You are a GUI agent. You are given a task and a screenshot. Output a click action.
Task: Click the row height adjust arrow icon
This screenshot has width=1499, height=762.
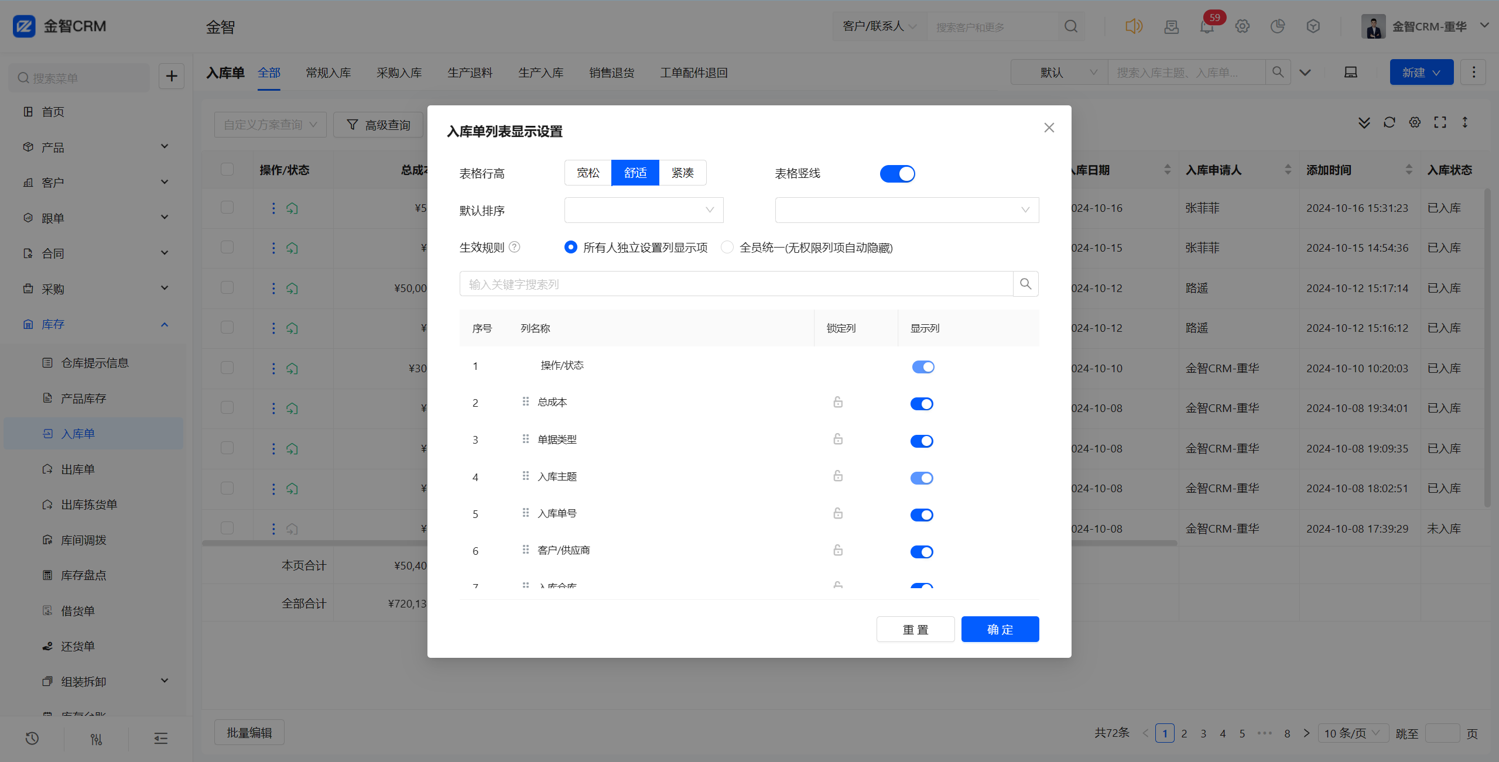click(x=1465, y=122)
